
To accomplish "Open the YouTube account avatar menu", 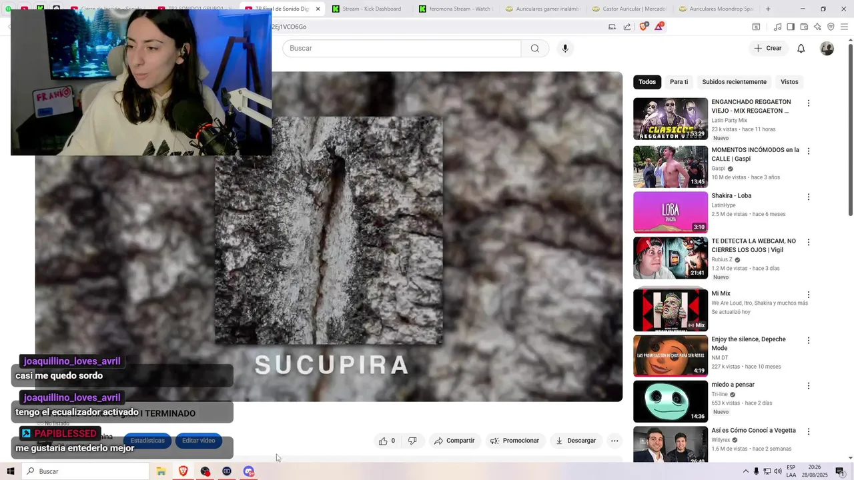I will point(827,48).
